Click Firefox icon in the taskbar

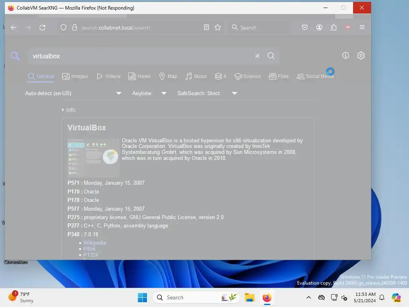point(267,297)
